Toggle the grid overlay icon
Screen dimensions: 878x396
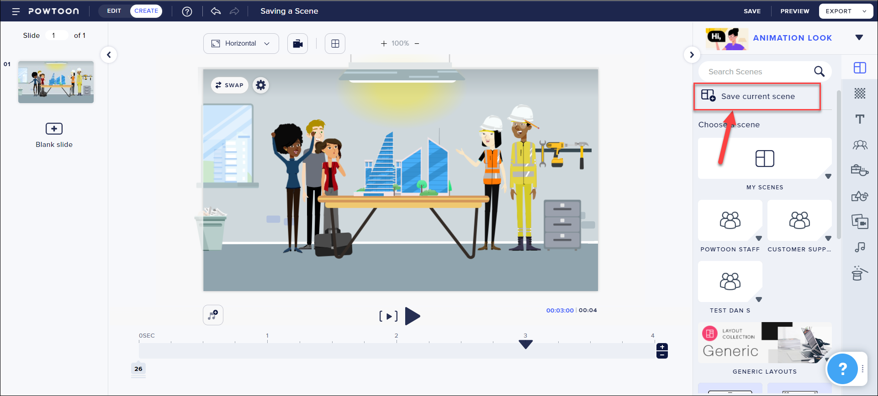pyautogui.click(x=335, y=43)
